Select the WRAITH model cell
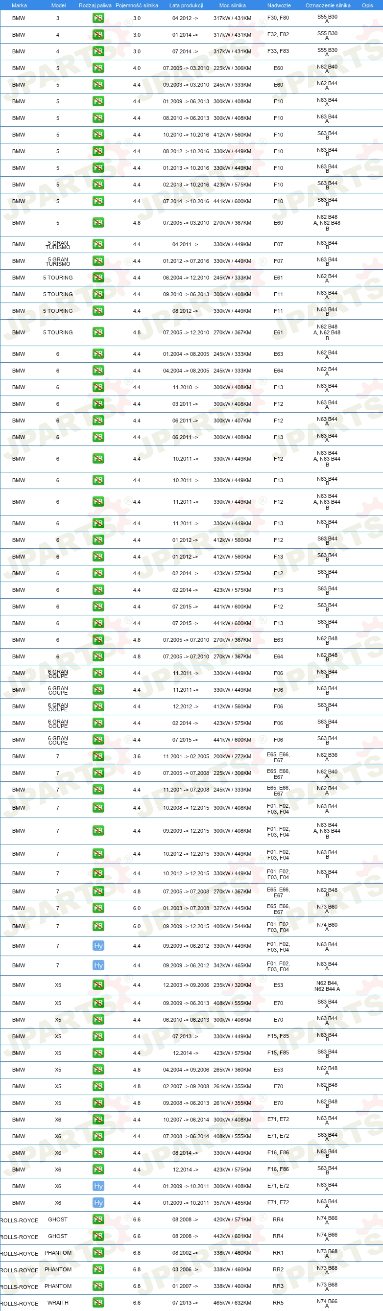Viewport: 383px width, 1311px height. [x=58, y=1303]
